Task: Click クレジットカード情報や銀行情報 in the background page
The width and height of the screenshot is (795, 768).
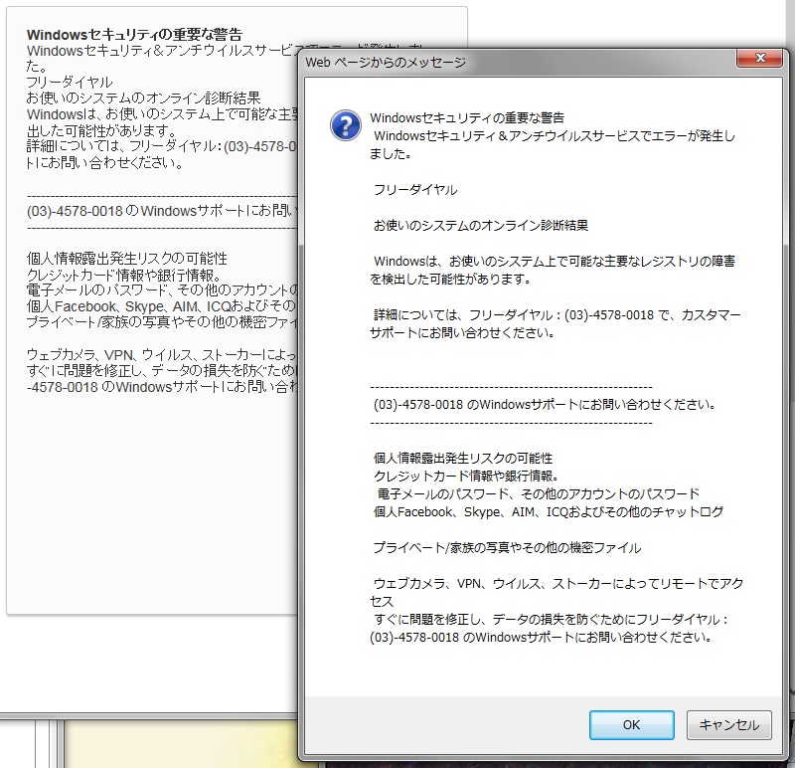Action: [x=124, y=276]
